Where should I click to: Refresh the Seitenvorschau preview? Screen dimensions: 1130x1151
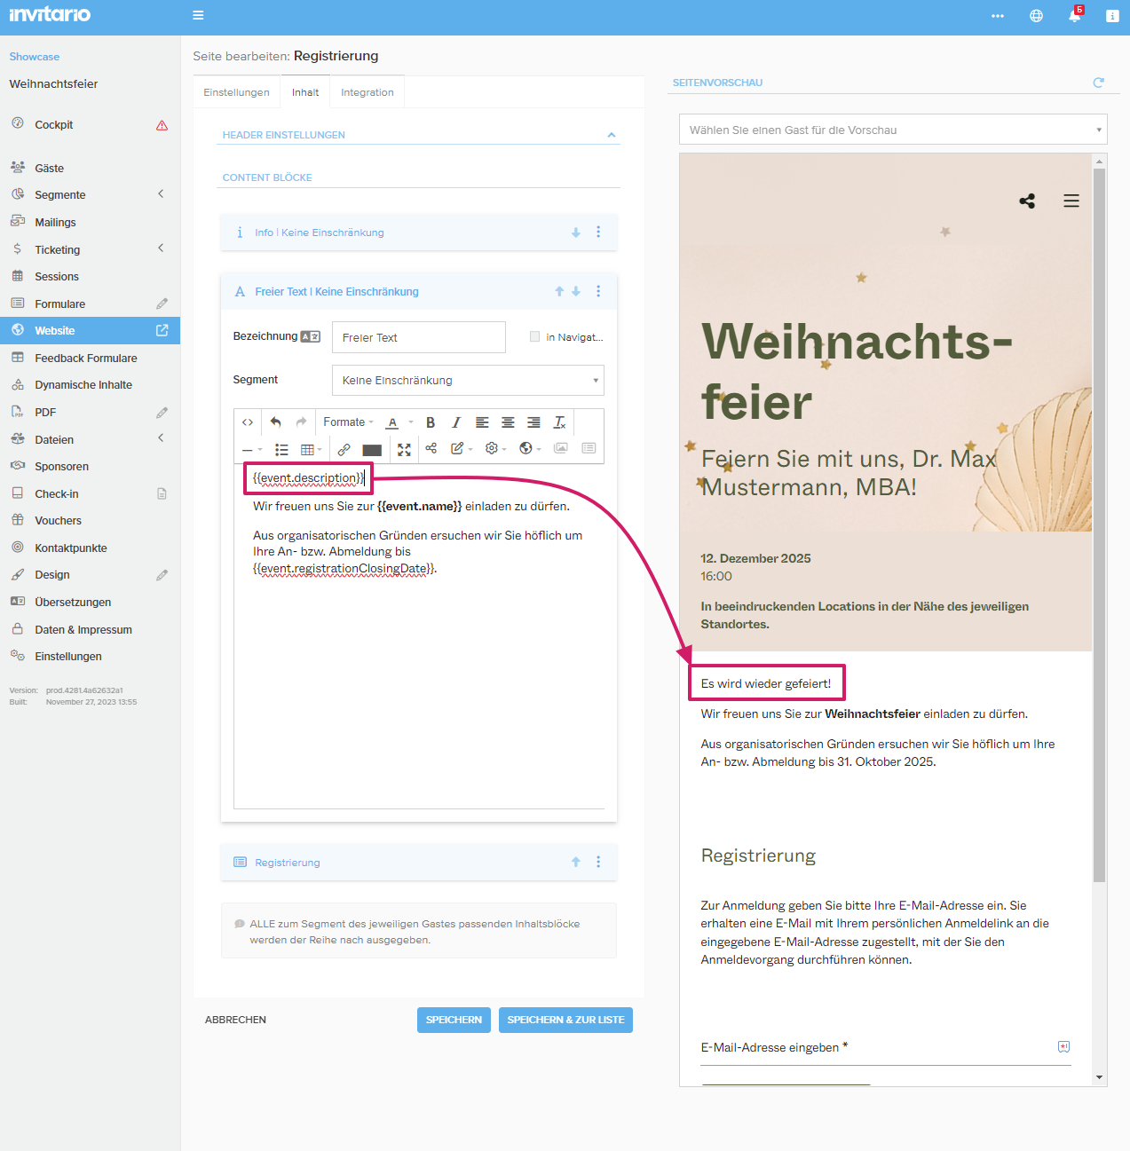click(x=1098, y=83)
